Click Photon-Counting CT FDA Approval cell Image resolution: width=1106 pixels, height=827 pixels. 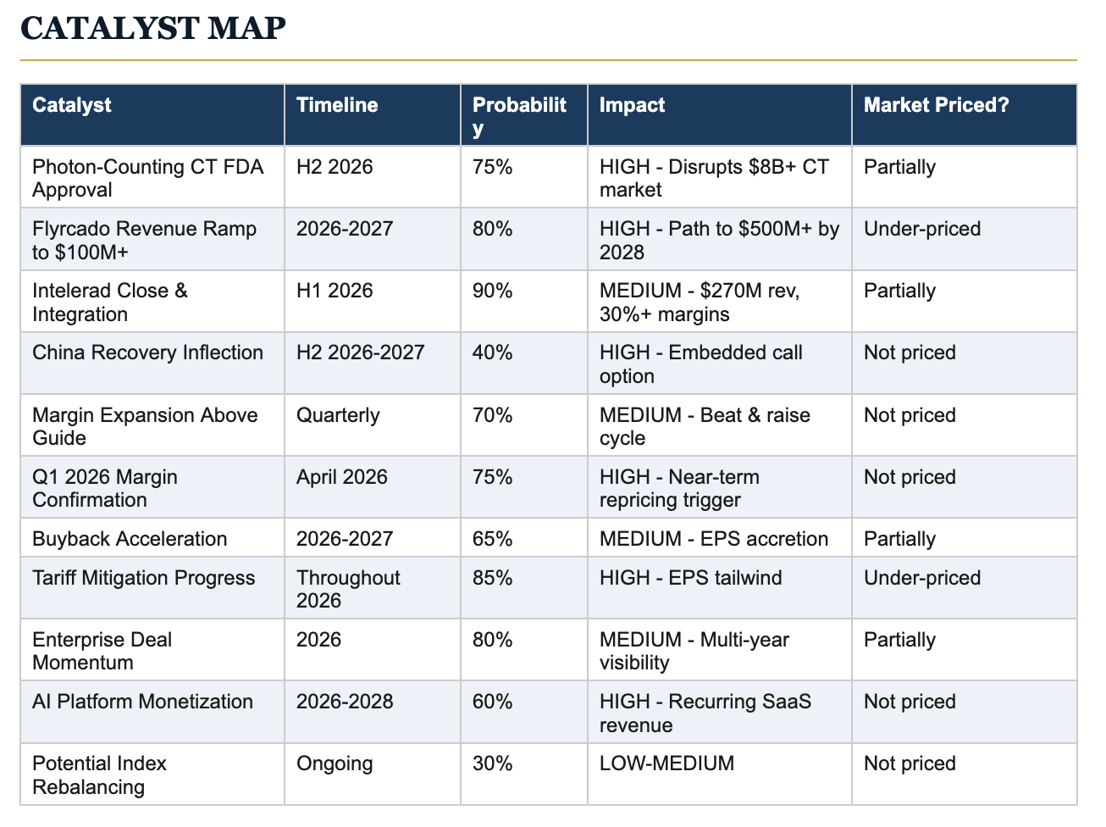pyautogui.click(x=152, y=177)
